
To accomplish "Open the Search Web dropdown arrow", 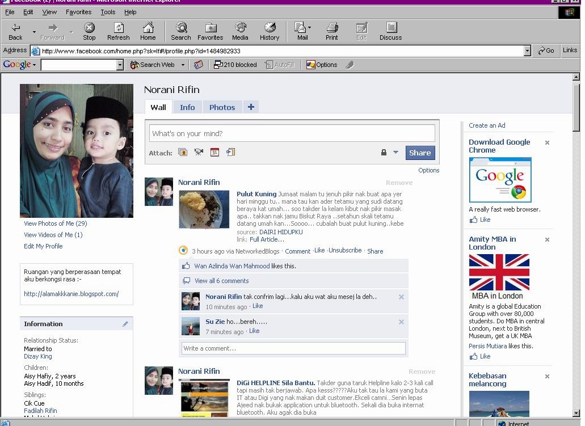I will pyautogui.click(x=183, y=65).
